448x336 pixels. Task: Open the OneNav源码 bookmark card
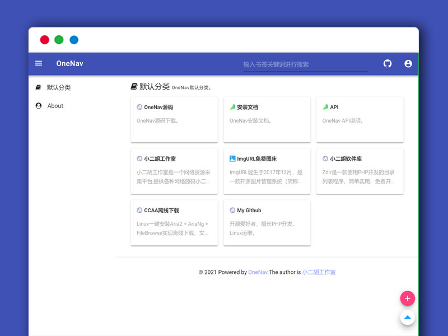[174, 120]
